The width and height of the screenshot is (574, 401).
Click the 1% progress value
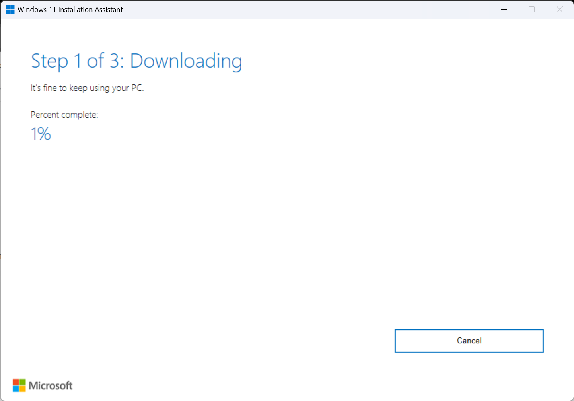(x=41, y=134)
